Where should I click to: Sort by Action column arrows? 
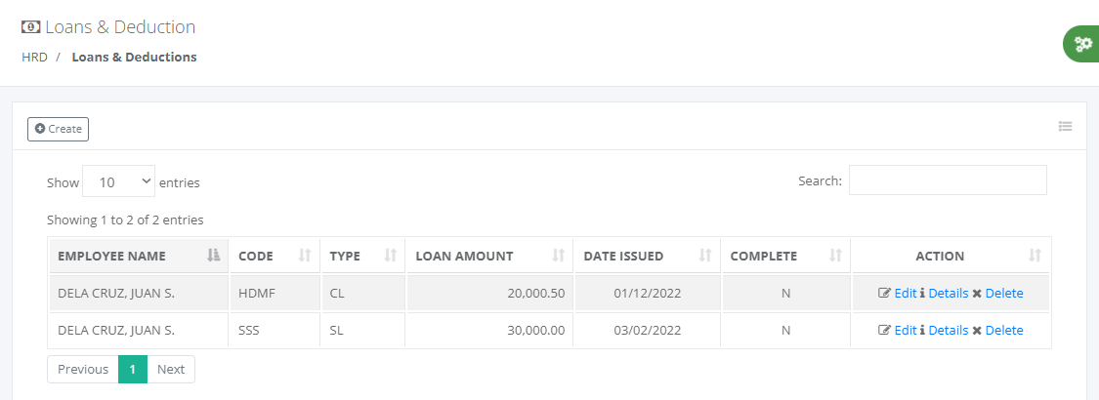pos(1035,256)
